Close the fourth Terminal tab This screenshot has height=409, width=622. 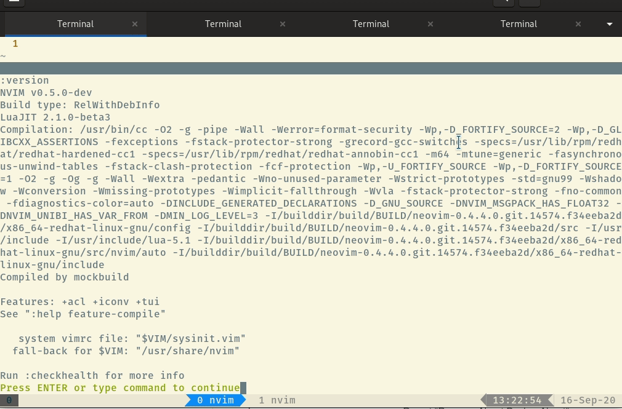pos(578,24)
